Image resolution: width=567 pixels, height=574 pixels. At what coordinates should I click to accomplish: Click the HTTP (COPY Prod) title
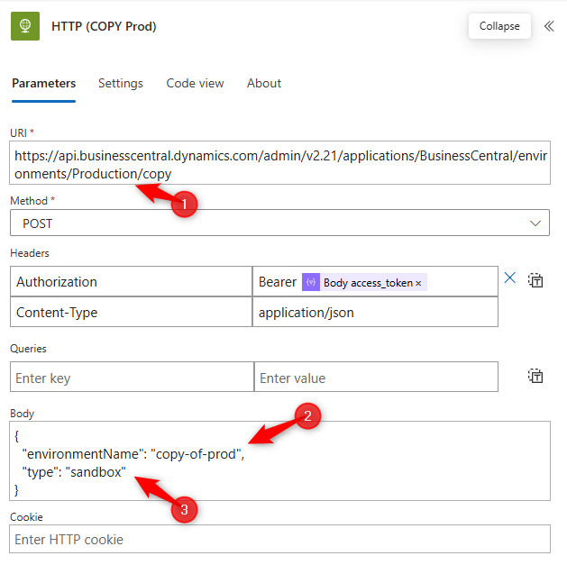pos(104,26)
